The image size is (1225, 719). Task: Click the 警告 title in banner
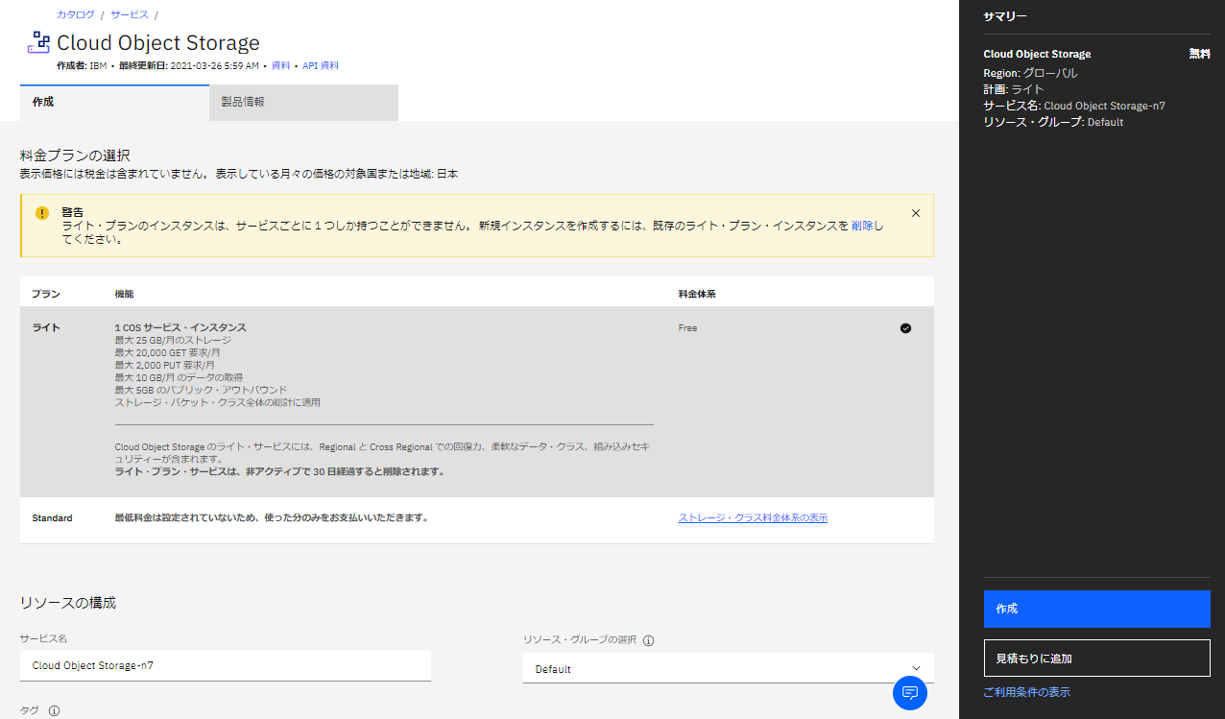[x=72, y=212]
